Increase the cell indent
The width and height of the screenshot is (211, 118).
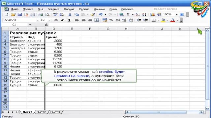(x=145, y=20)
